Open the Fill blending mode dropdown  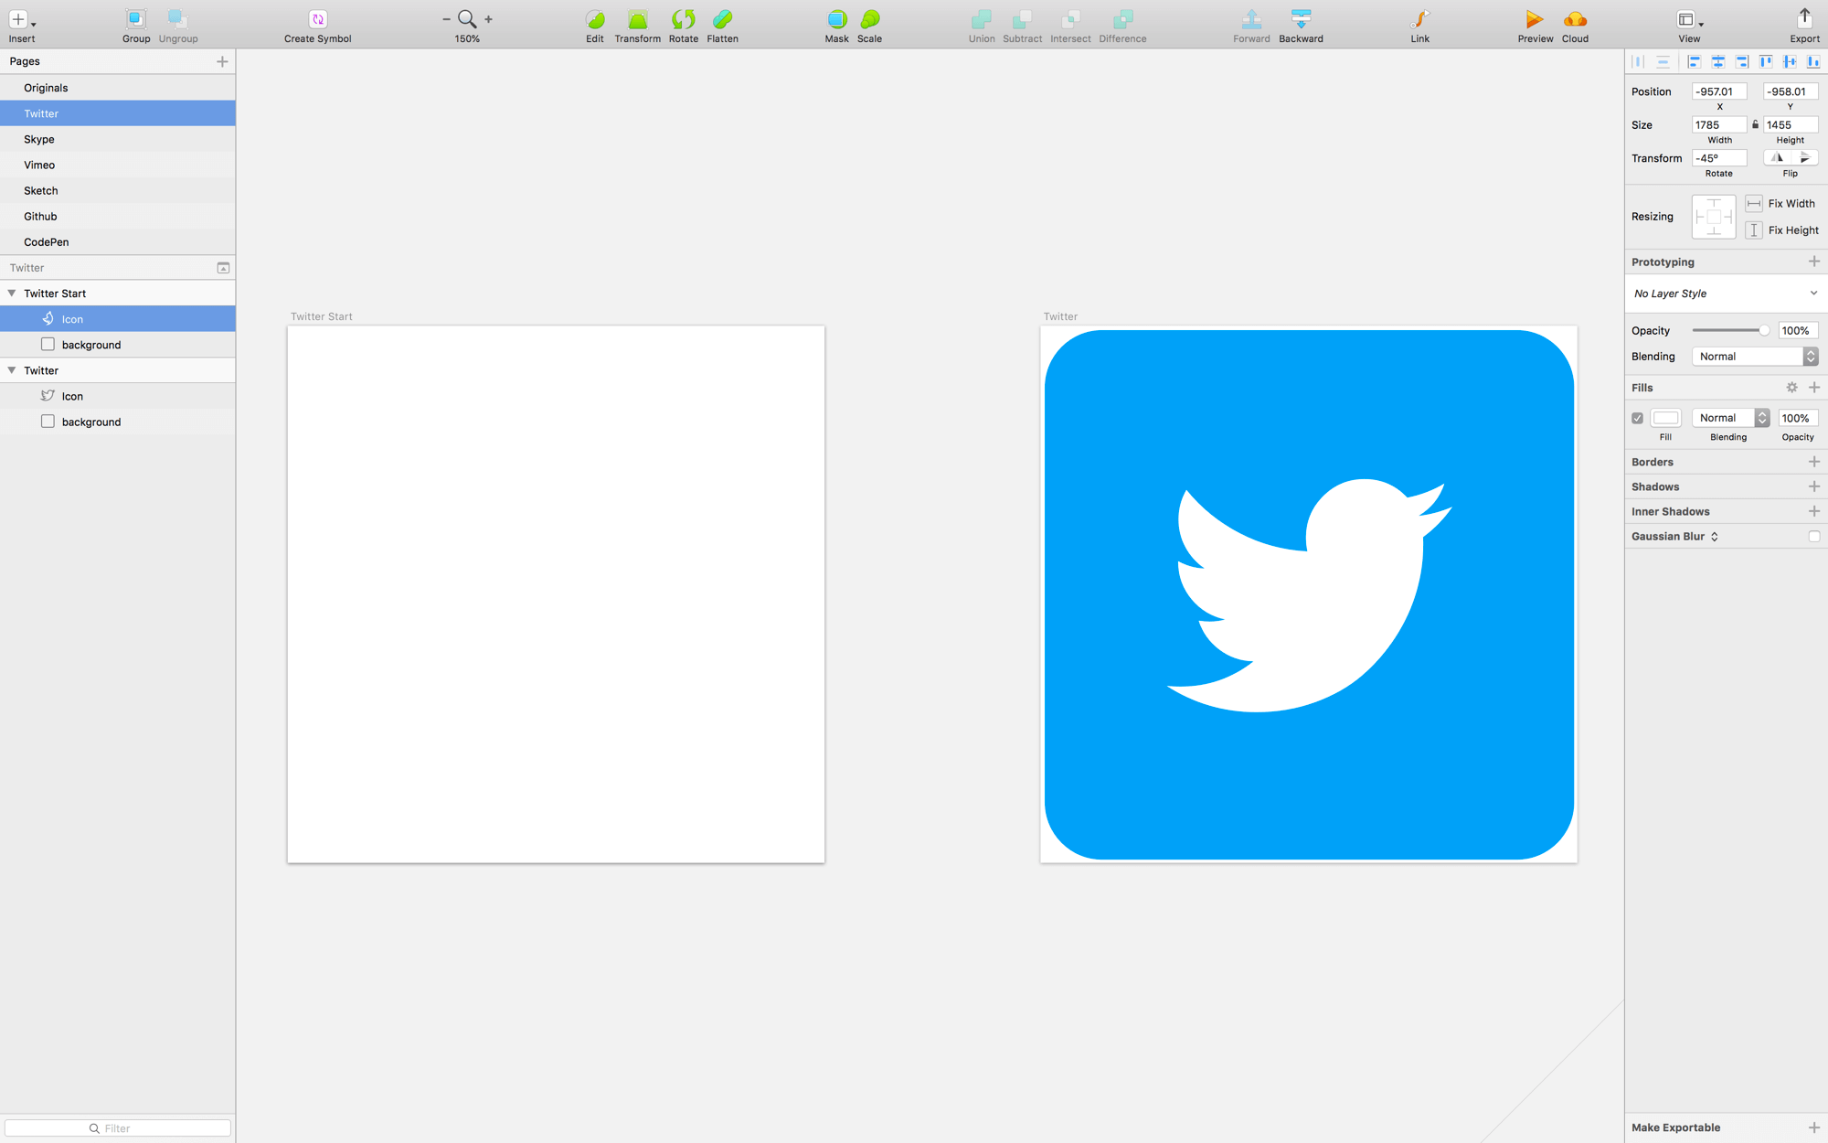tap(1731, 418)
